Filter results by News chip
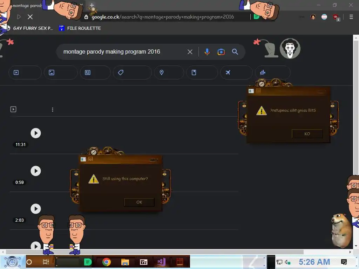This screenshot has height=269, width=359. click(x=95, y=73)
